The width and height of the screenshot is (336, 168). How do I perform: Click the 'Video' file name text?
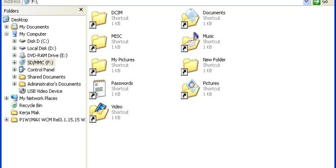click(x=117, y=107)
